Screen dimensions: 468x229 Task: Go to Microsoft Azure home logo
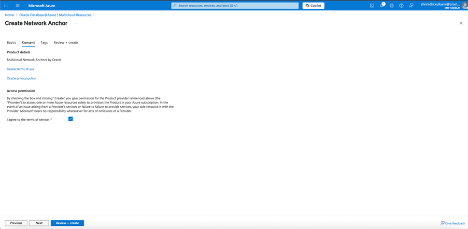tap(41, 6)
